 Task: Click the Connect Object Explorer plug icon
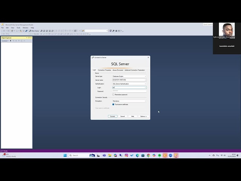pyautogui.click(x=11, y=41)
